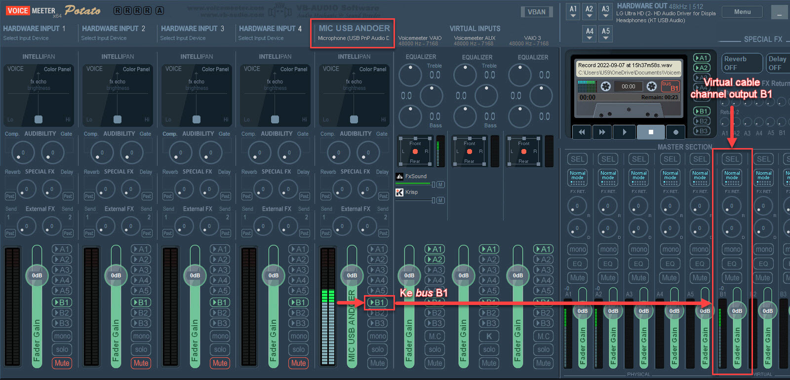Select bus B1 with SEL button
Screen dimensions: 790x380
tap(732, 159)
